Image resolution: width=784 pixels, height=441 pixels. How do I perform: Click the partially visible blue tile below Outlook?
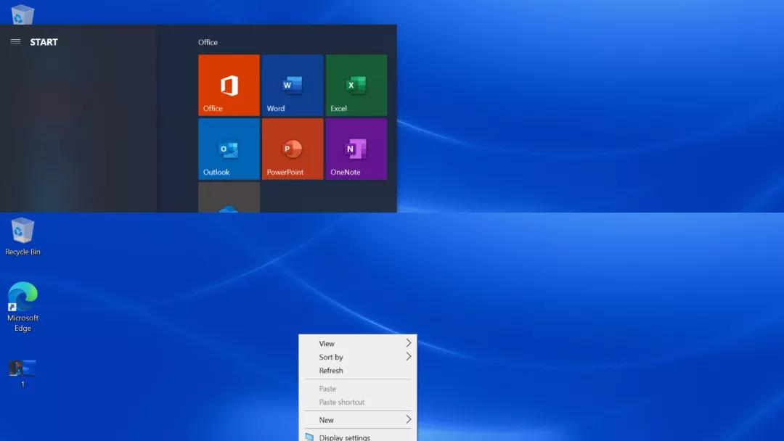pyautogui.click(x=228, y=200)
